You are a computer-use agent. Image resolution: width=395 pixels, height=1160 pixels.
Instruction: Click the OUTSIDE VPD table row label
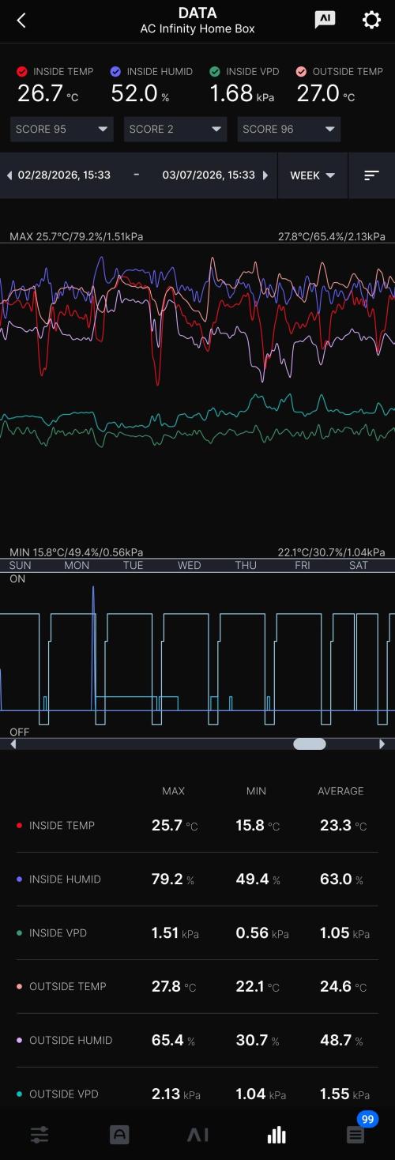coord(64,1094)
